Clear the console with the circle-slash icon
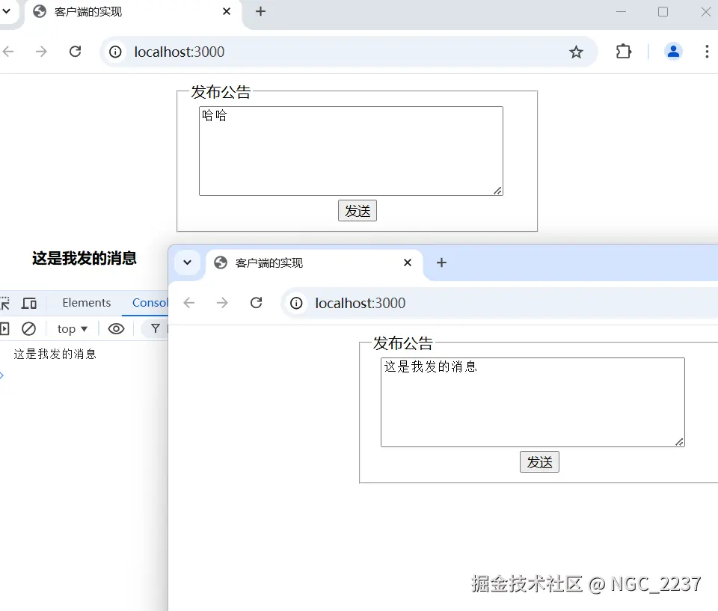 click(x=29, y=328)
